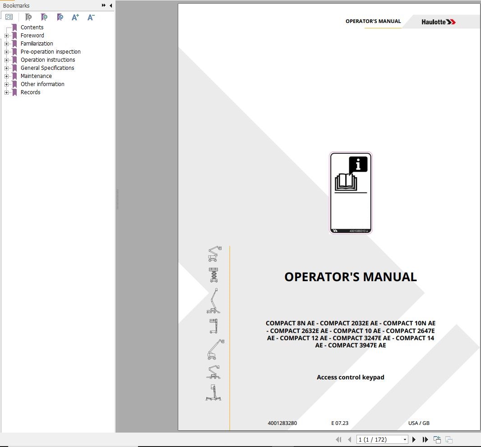Expand the Foreword bookmark

pyautogui.click(x=6, y=36)
